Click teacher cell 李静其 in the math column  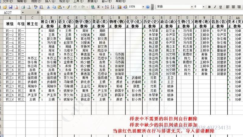click(85, 47)
